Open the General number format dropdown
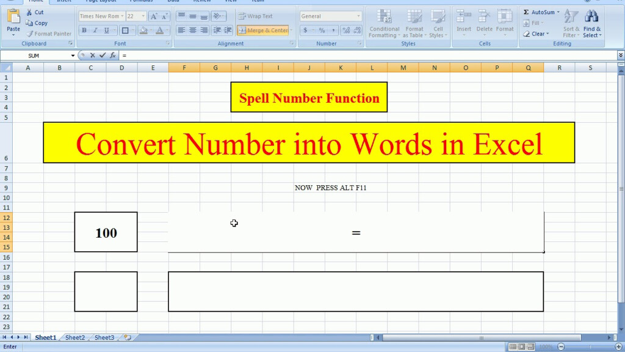 pos(358,16)
